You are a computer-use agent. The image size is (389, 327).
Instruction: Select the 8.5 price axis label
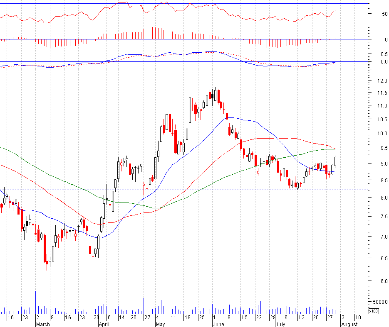pos(384,181)
